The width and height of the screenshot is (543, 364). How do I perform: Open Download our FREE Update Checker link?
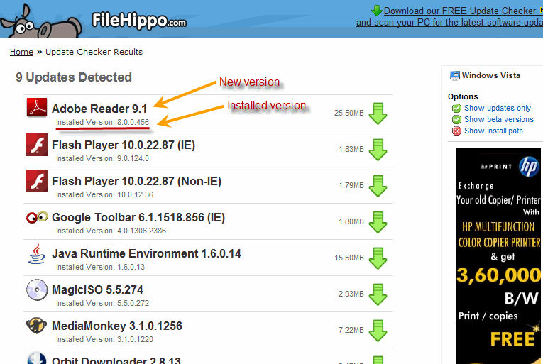pos(460,11)
